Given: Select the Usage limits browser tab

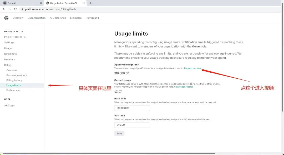Looking at the screenshot, I should tap(65, 3).
